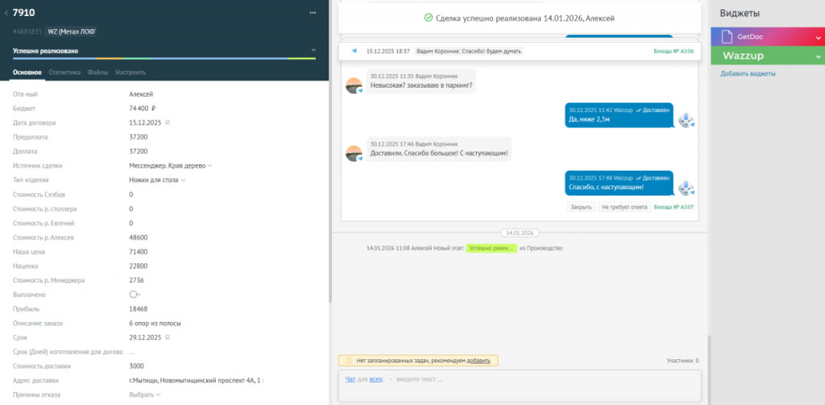
Task: Open small dropdown in chat input line
Action: (x=390, y=379)
